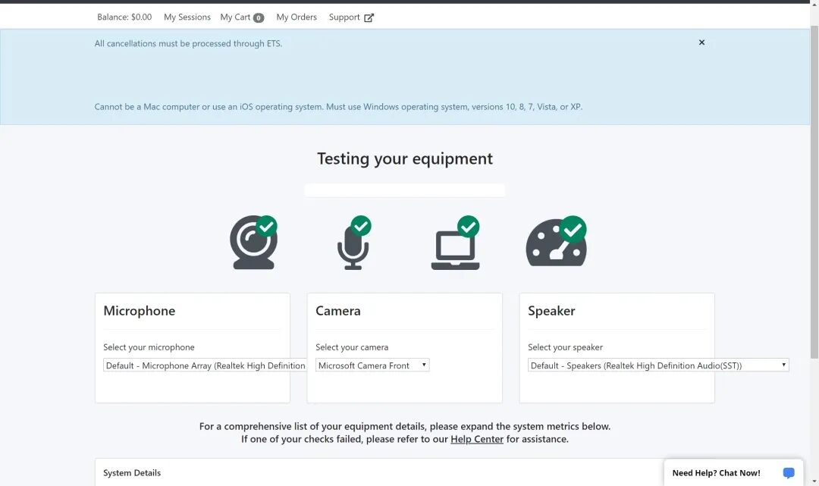This screenshot has height=486, width=819.
Task: Open My Cart
Action: coord(242,17)
